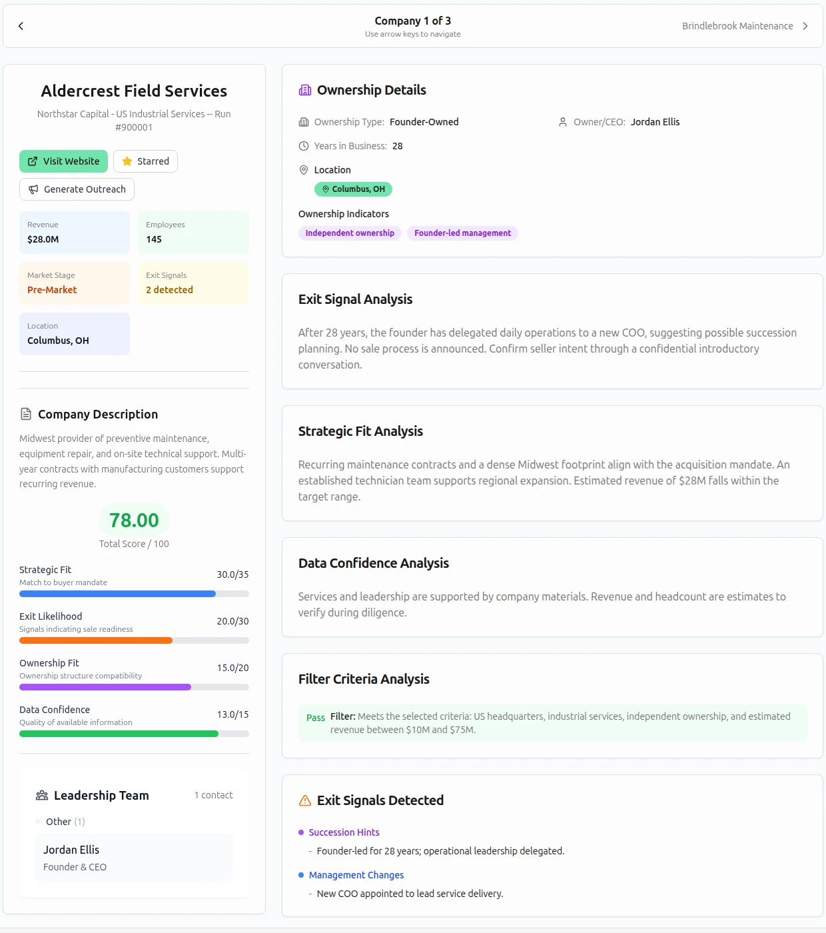Click the blue bullet beside Management Changes
Viewport: 826px width, 933px height.
(x=301, y=875)
